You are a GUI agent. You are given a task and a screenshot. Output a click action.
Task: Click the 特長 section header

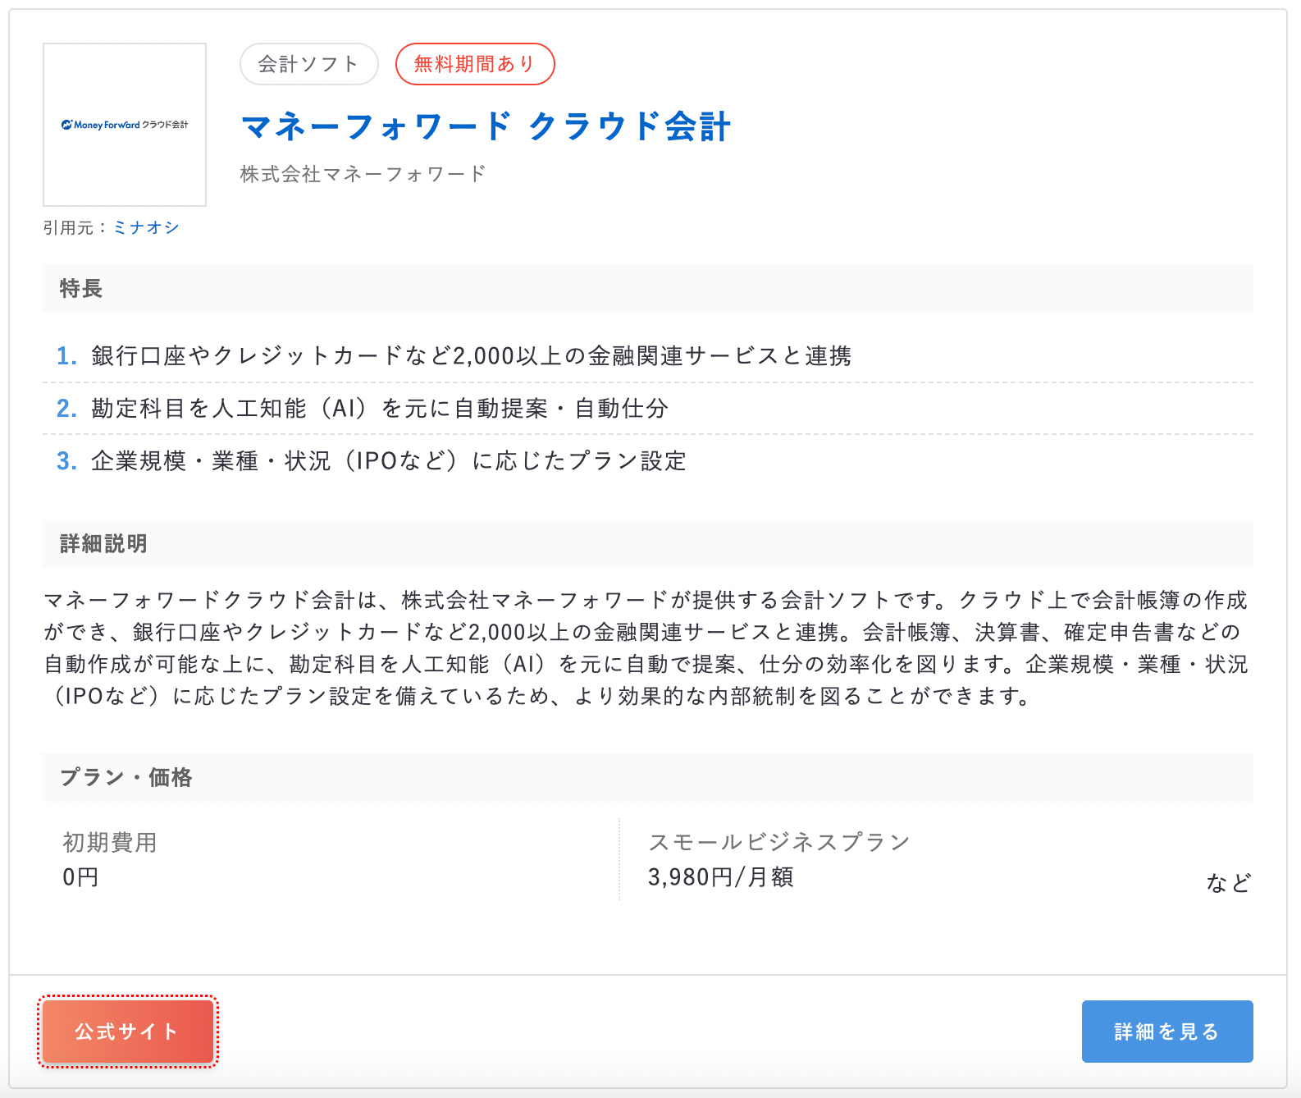tap(80, 288)
